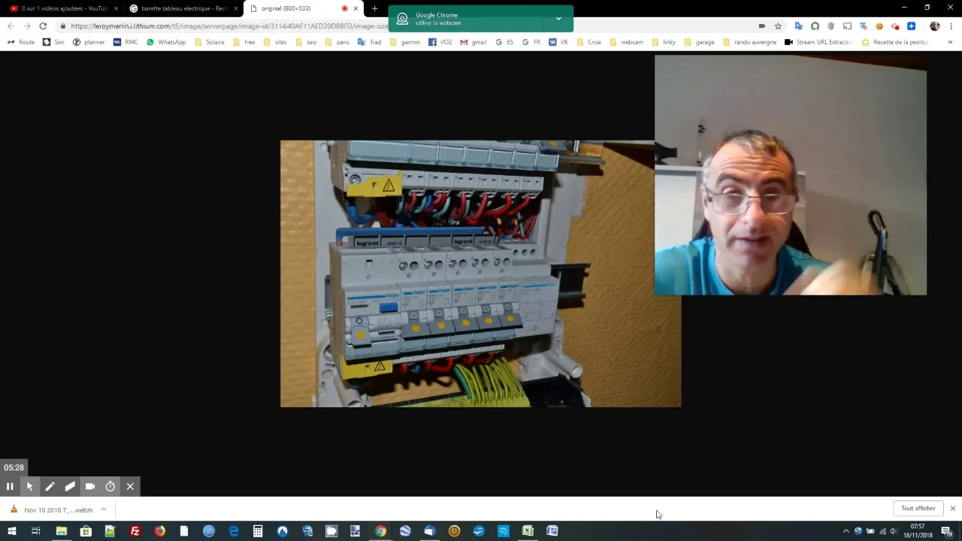Open the Chrome three-dot menu
The width and height of the screenshot is (962, 541).
[x=952, y=26]
